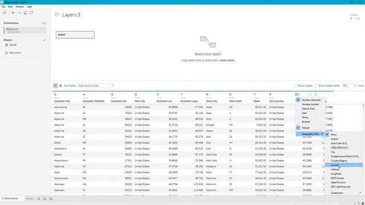
Task: Open the Window menu
Action: (20, 7)
